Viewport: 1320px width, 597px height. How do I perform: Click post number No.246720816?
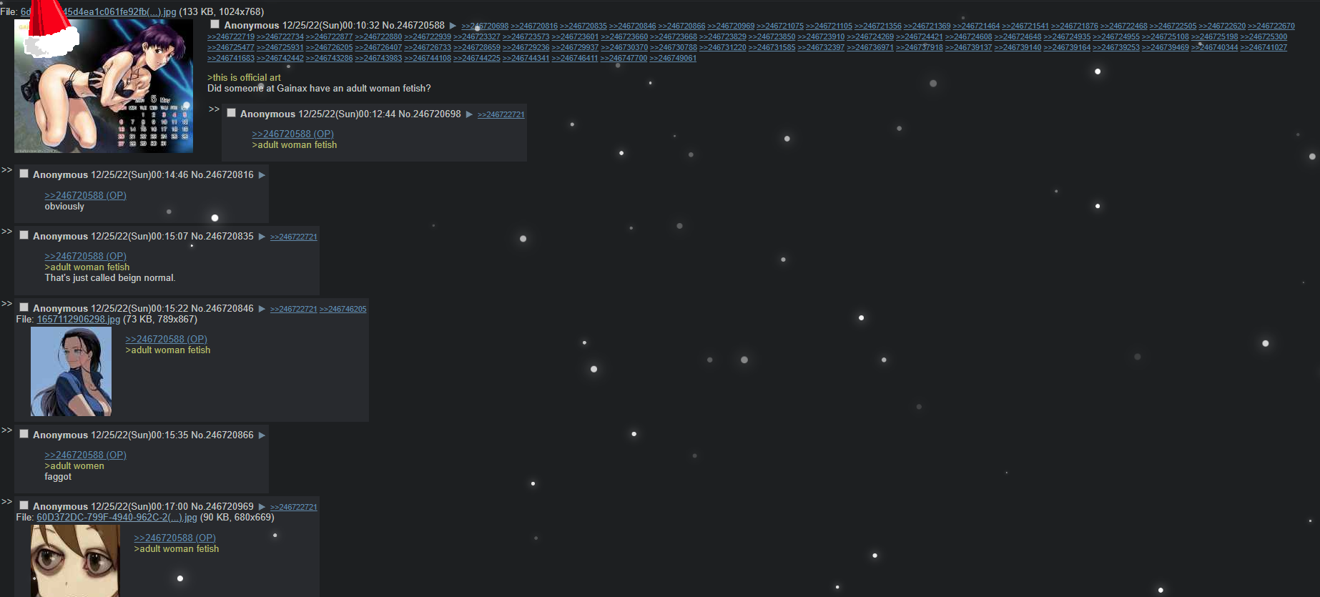click(222, 174)
